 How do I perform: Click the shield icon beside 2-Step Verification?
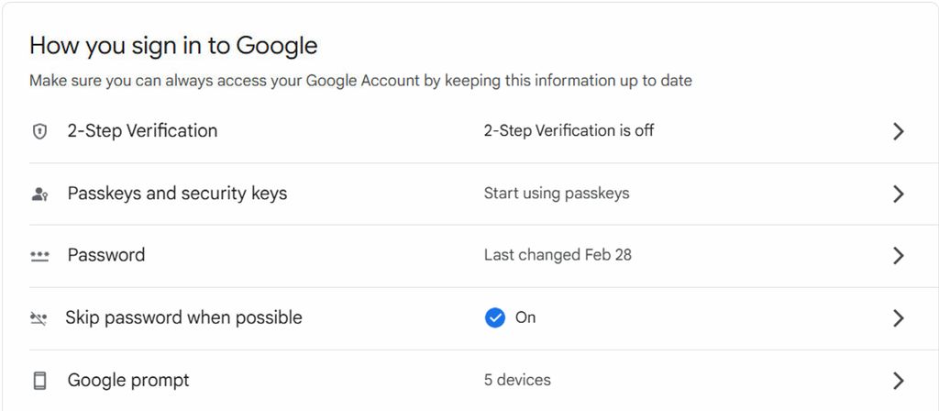39,132
